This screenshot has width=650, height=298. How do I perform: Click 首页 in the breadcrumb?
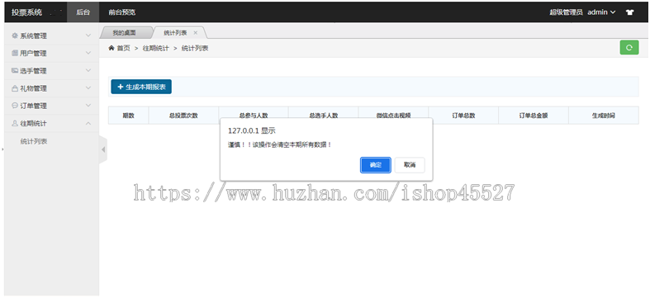tap(123, 48)
